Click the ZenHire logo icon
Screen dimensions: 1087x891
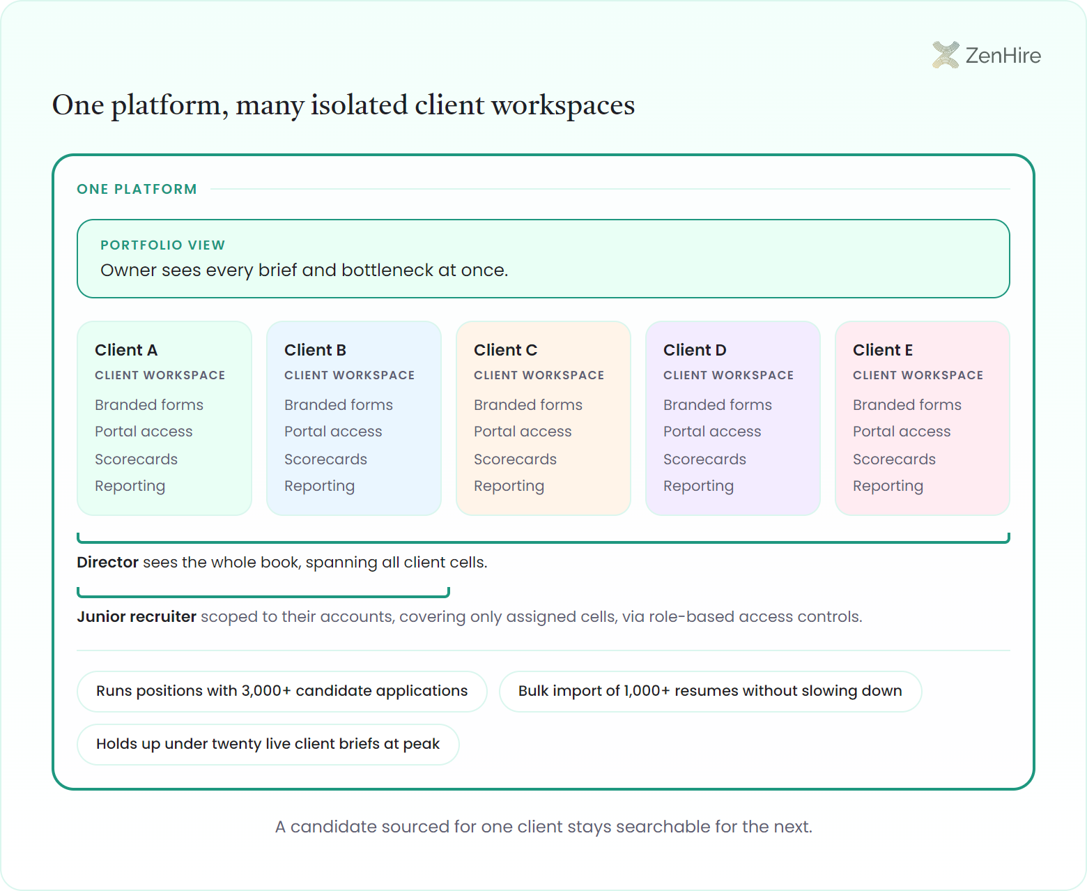(946, 55)
